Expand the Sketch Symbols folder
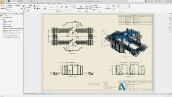Screen dimensions: 172x97 click(2, 25)
